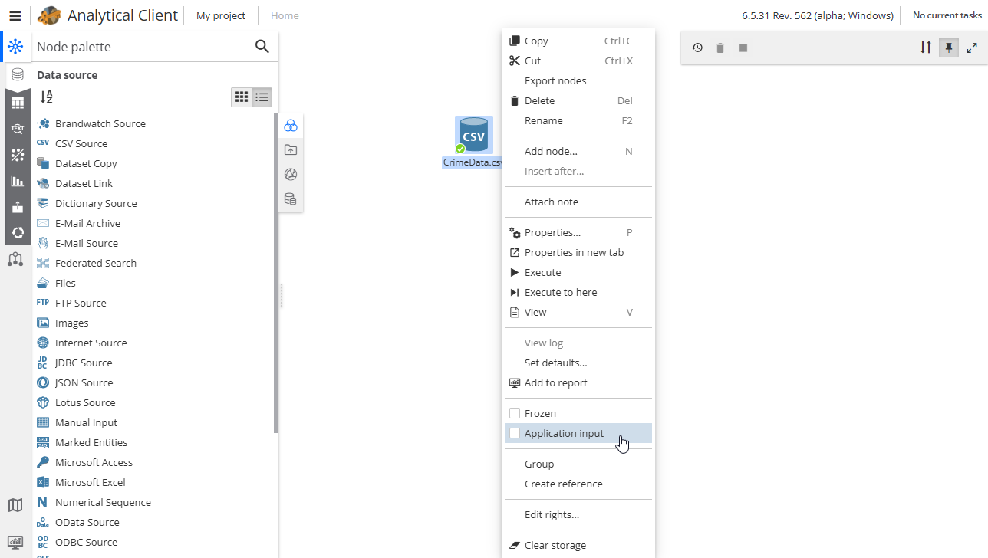This screenshot has width=988, height=558.
Task: Switch node palette to list view
Action: 262,97
